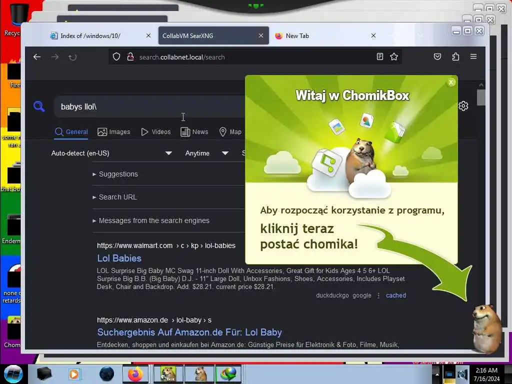Click the black box taskbar icon
Screen dimensions: 512x384
[44, 374]
